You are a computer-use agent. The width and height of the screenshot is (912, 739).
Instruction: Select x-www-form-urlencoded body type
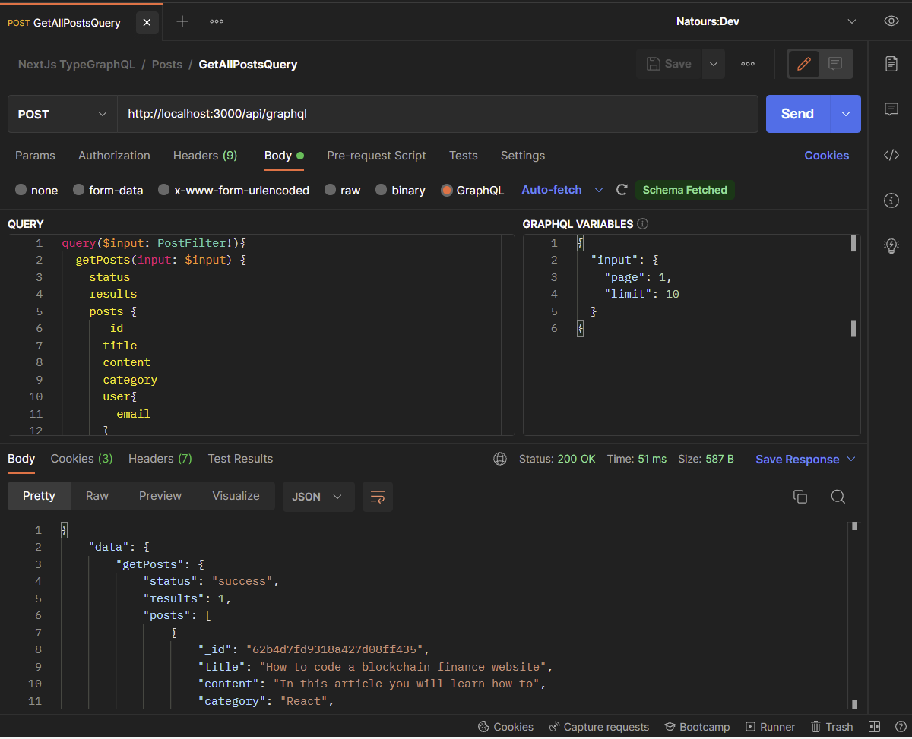click(233, 190)
